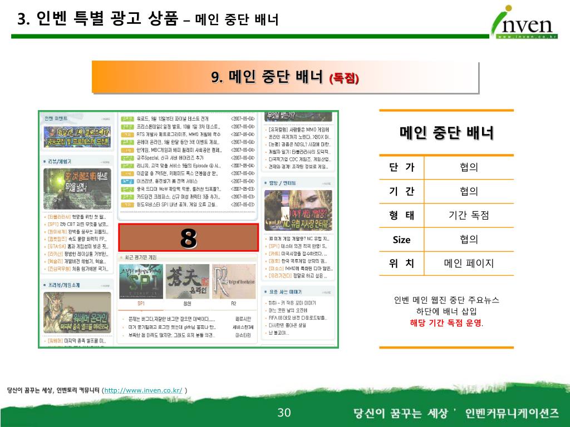Click the red text 해당 기간 독점 운영

[446, 323]
